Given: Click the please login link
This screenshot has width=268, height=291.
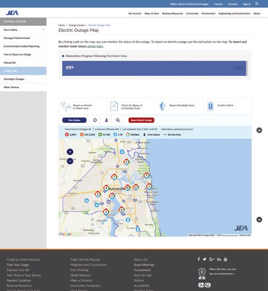Looking at the screenshot, I should click(95, 46).
